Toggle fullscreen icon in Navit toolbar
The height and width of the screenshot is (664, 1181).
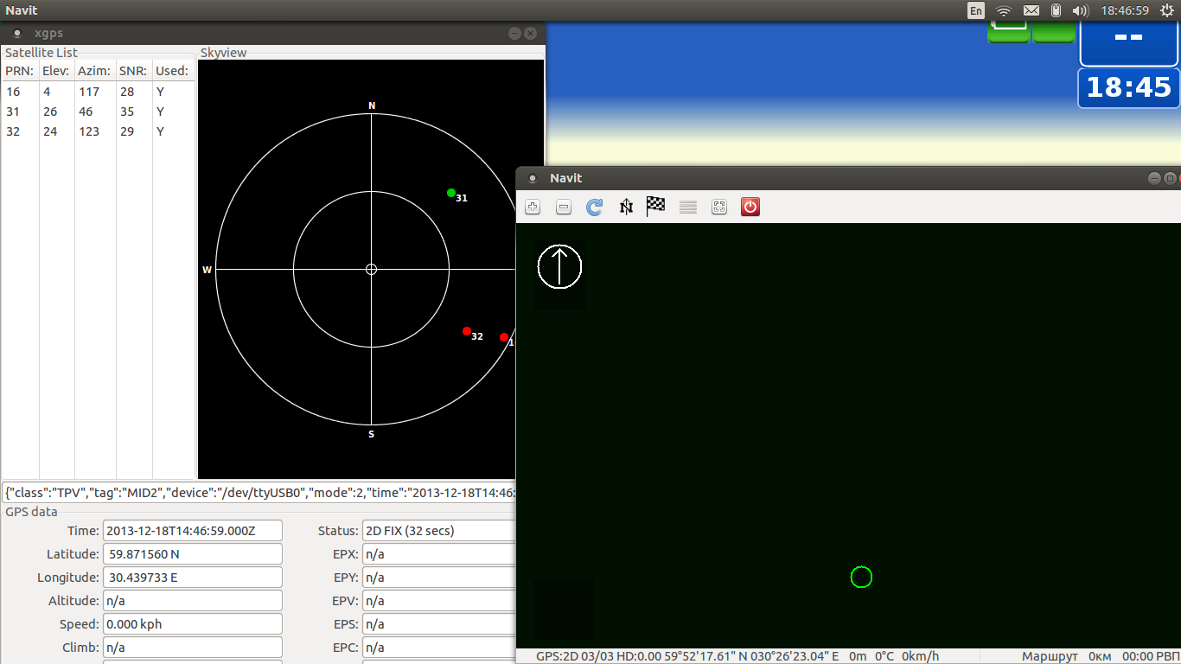pos(719,207)
